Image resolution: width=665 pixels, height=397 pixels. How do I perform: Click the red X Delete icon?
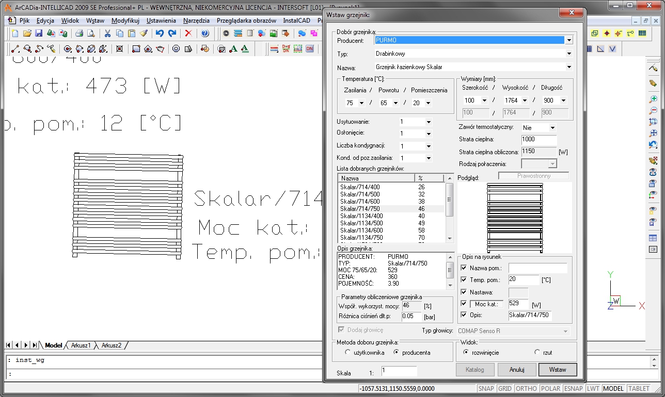(x=188, y=34)
